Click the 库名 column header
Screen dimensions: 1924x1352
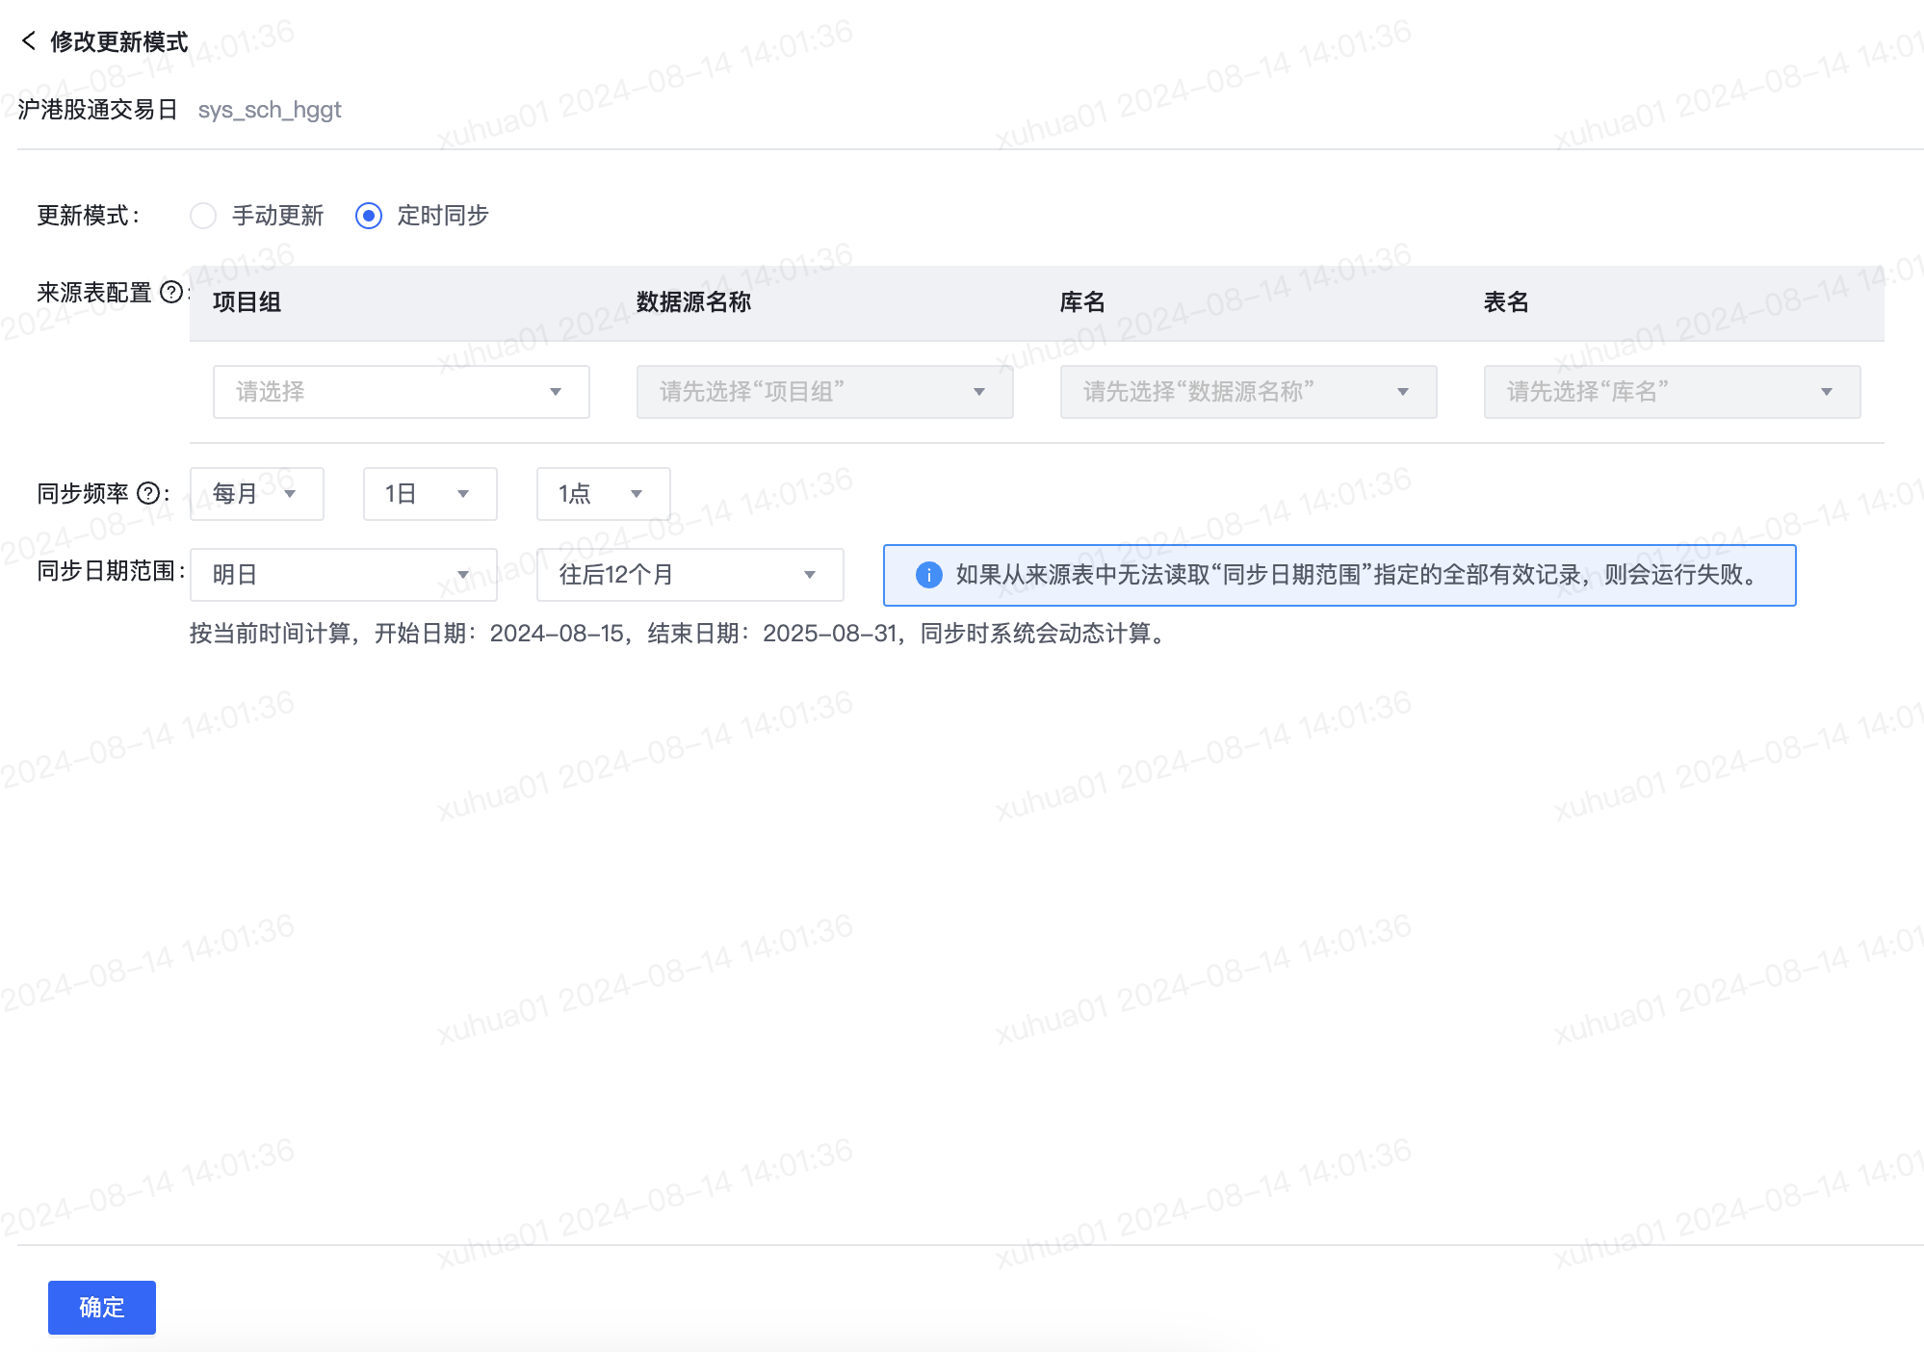click(1082, 302)
